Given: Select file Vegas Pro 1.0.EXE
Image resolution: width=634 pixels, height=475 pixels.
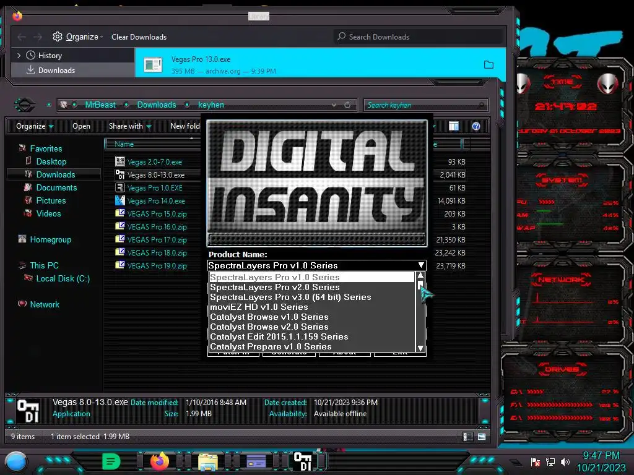Looking at the screenshot, I should (155, 188).
